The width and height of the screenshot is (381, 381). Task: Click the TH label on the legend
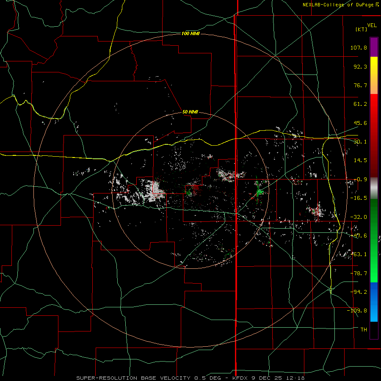point(364,329)
